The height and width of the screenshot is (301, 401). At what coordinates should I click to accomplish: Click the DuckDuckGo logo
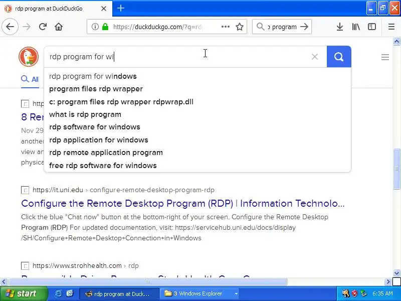(29, 57)
